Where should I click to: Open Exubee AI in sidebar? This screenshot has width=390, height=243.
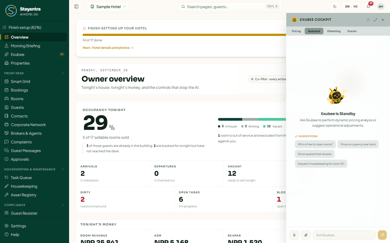pos(34,55)
